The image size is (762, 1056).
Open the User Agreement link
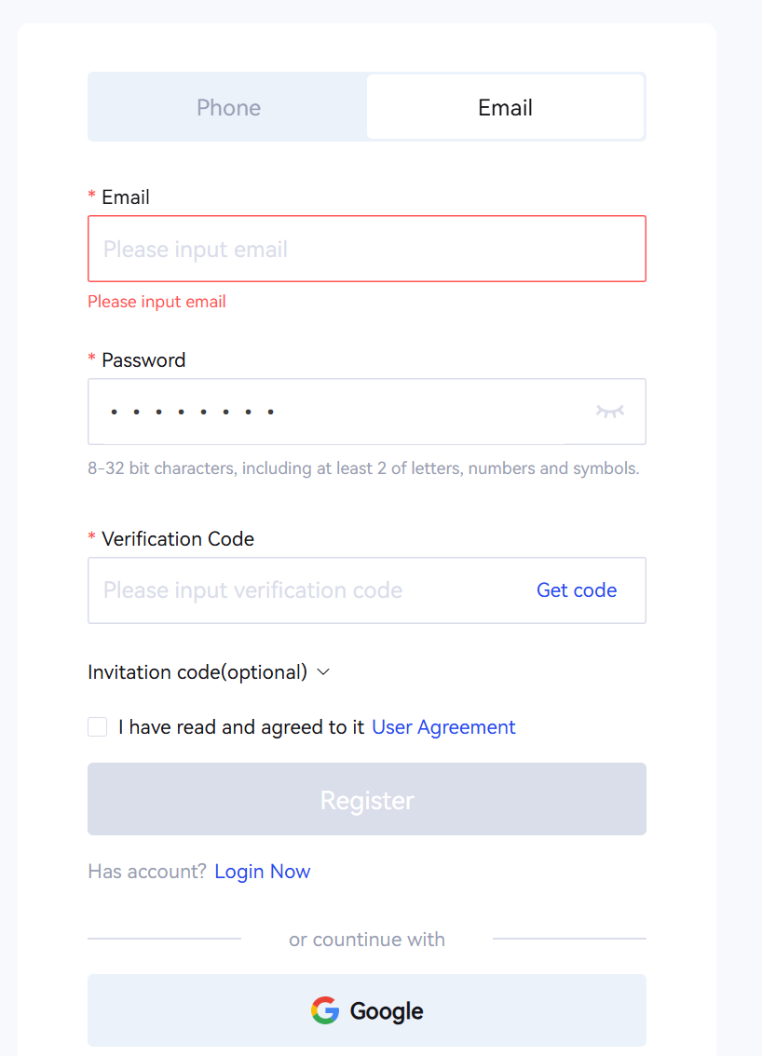[x=443, y=727]
